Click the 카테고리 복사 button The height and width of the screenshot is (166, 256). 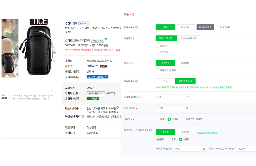tap(97, 41)
